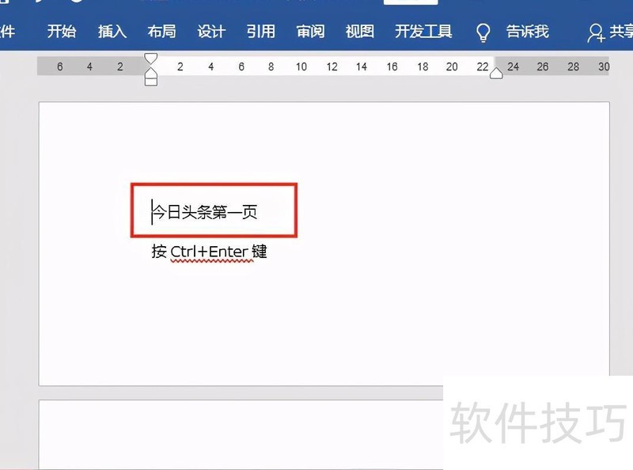Screen dimensions: 633x470
Task: Click the share person icon
Action: click(596, 33)
